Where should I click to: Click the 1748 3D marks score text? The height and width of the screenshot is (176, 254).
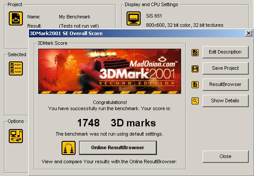(116, 123)
